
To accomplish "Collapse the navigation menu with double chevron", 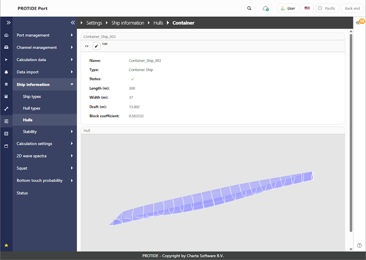I will click(x=73, y=23).
